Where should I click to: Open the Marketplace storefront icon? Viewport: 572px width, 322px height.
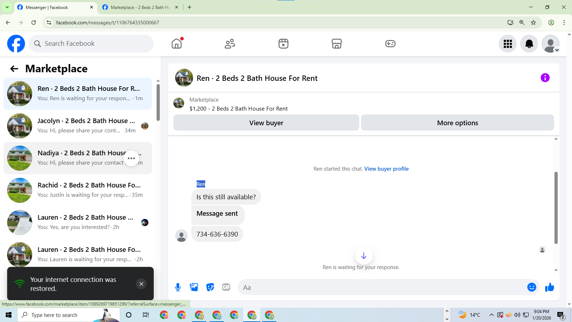pos(337,44)
